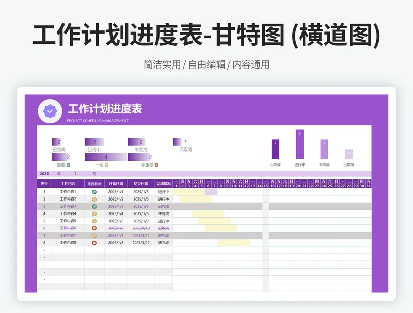Select the 进行中 bar in the chart

point(300,144)
